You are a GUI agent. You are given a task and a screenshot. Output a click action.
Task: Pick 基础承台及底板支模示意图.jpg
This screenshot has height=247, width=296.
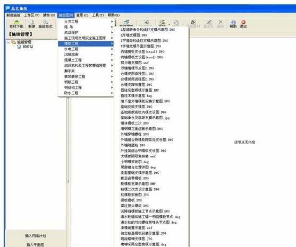145,118
